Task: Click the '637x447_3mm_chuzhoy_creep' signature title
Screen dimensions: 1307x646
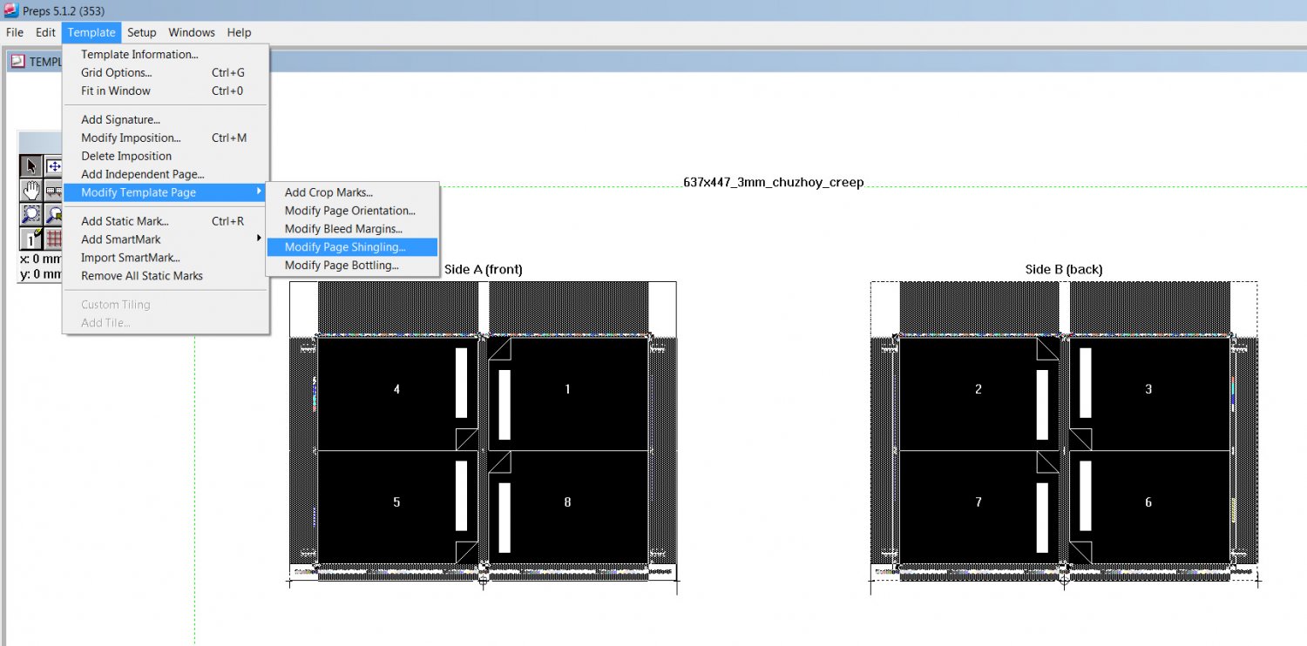Action: tap(774, 183)
